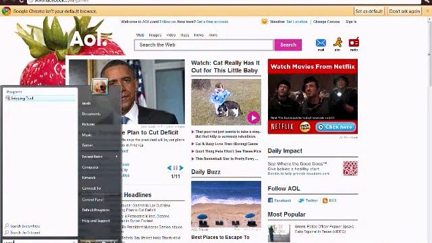Select the Maps search tab
The height and width of the screenshot is (243, 432).
click(184, 35)
